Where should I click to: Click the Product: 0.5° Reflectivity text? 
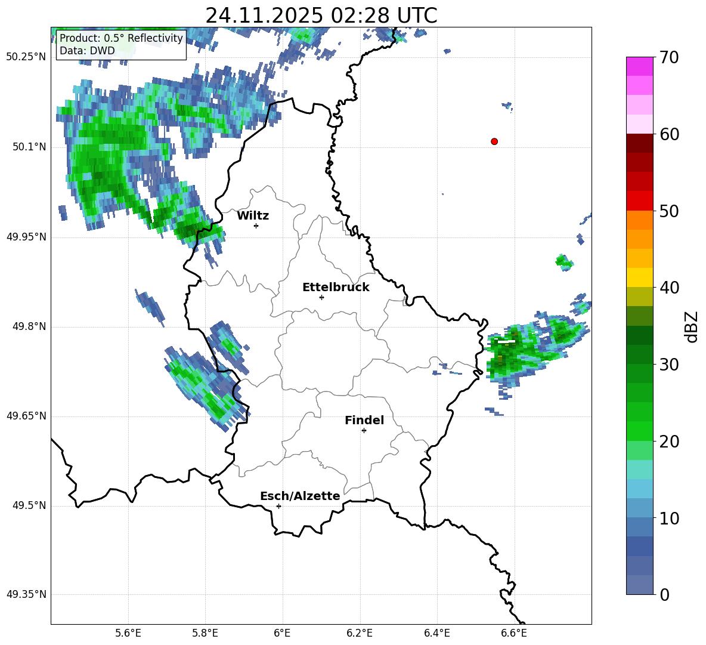pyautogui.click(x=121, y=38)
